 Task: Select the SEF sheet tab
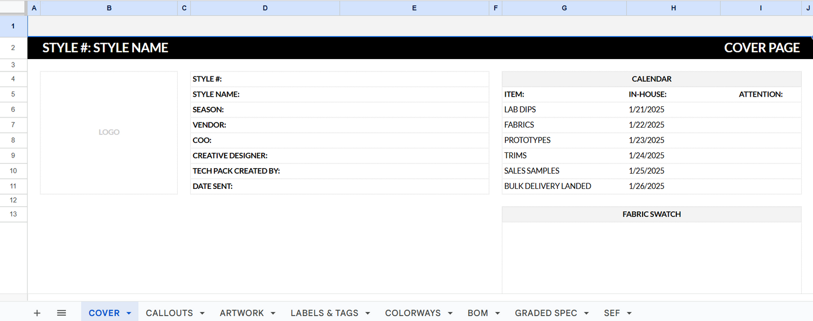612,313
